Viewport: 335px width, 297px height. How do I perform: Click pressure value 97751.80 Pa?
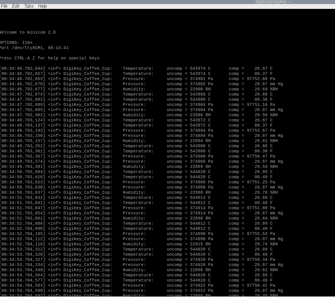coord(261,208)
